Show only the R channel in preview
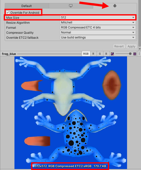 tap(93, 54)
